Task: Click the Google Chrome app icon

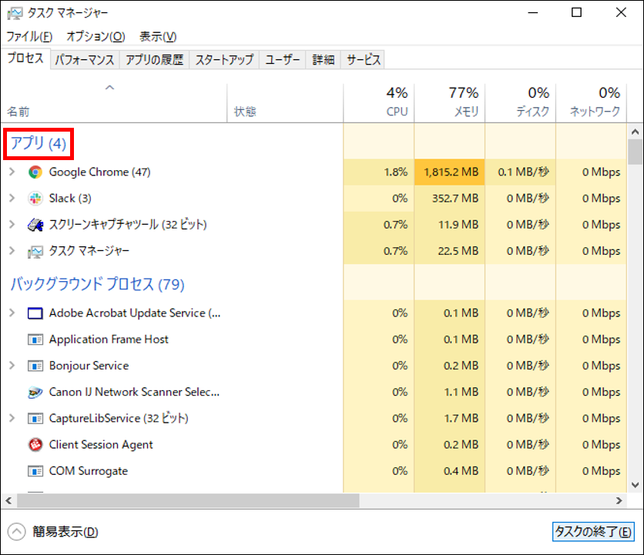Action: (35, 172)
